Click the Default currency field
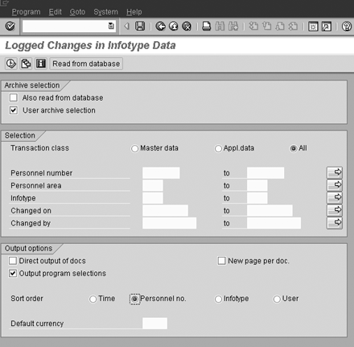The image size is (354, 347). 154,324
